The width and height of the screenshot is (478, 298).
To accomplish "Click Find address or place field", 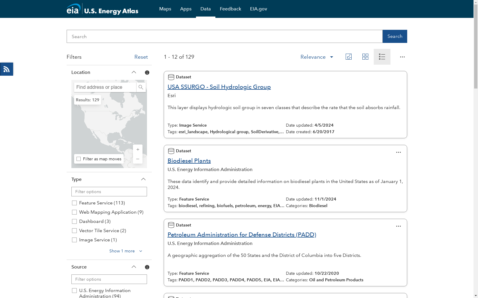I will 105,87.
